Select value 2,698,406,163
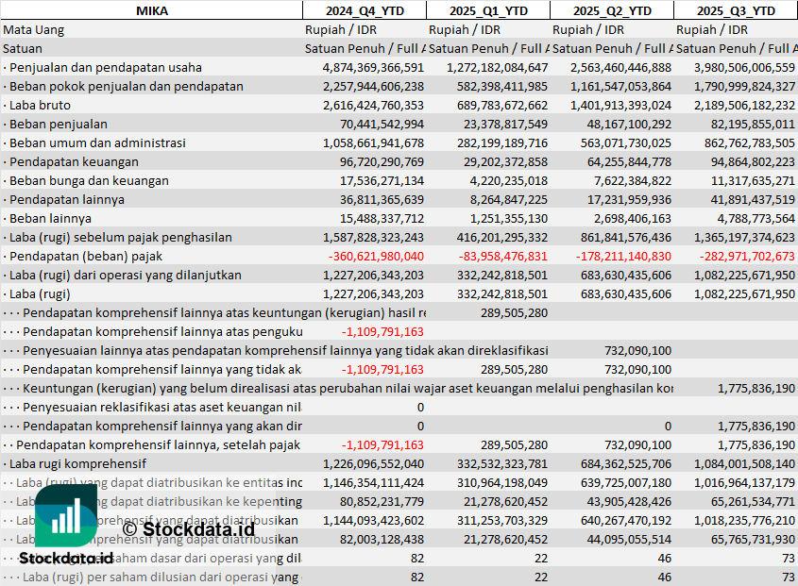This screenshot has height=586, width=798. (x=633, y=218)
